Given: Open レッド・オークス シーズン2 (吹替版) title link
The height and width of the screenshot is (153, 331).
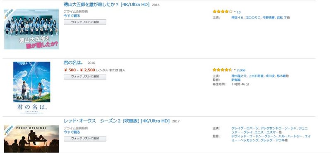Looking at the screenshot, I should click(x=117, y=121).
